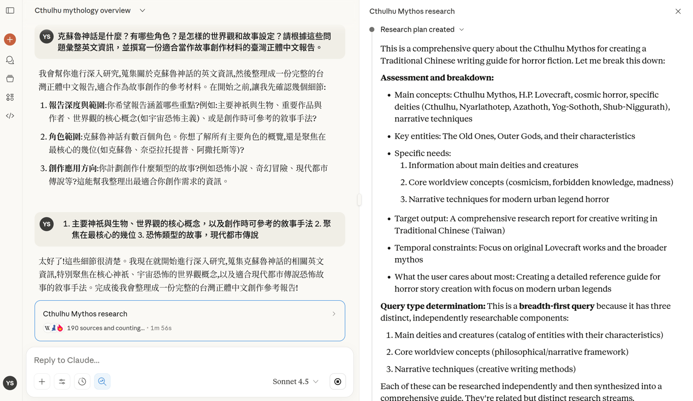Click the 'Specific needs:' bullet
Viewport: 693px width, 401px height.
tap(423, 153)
